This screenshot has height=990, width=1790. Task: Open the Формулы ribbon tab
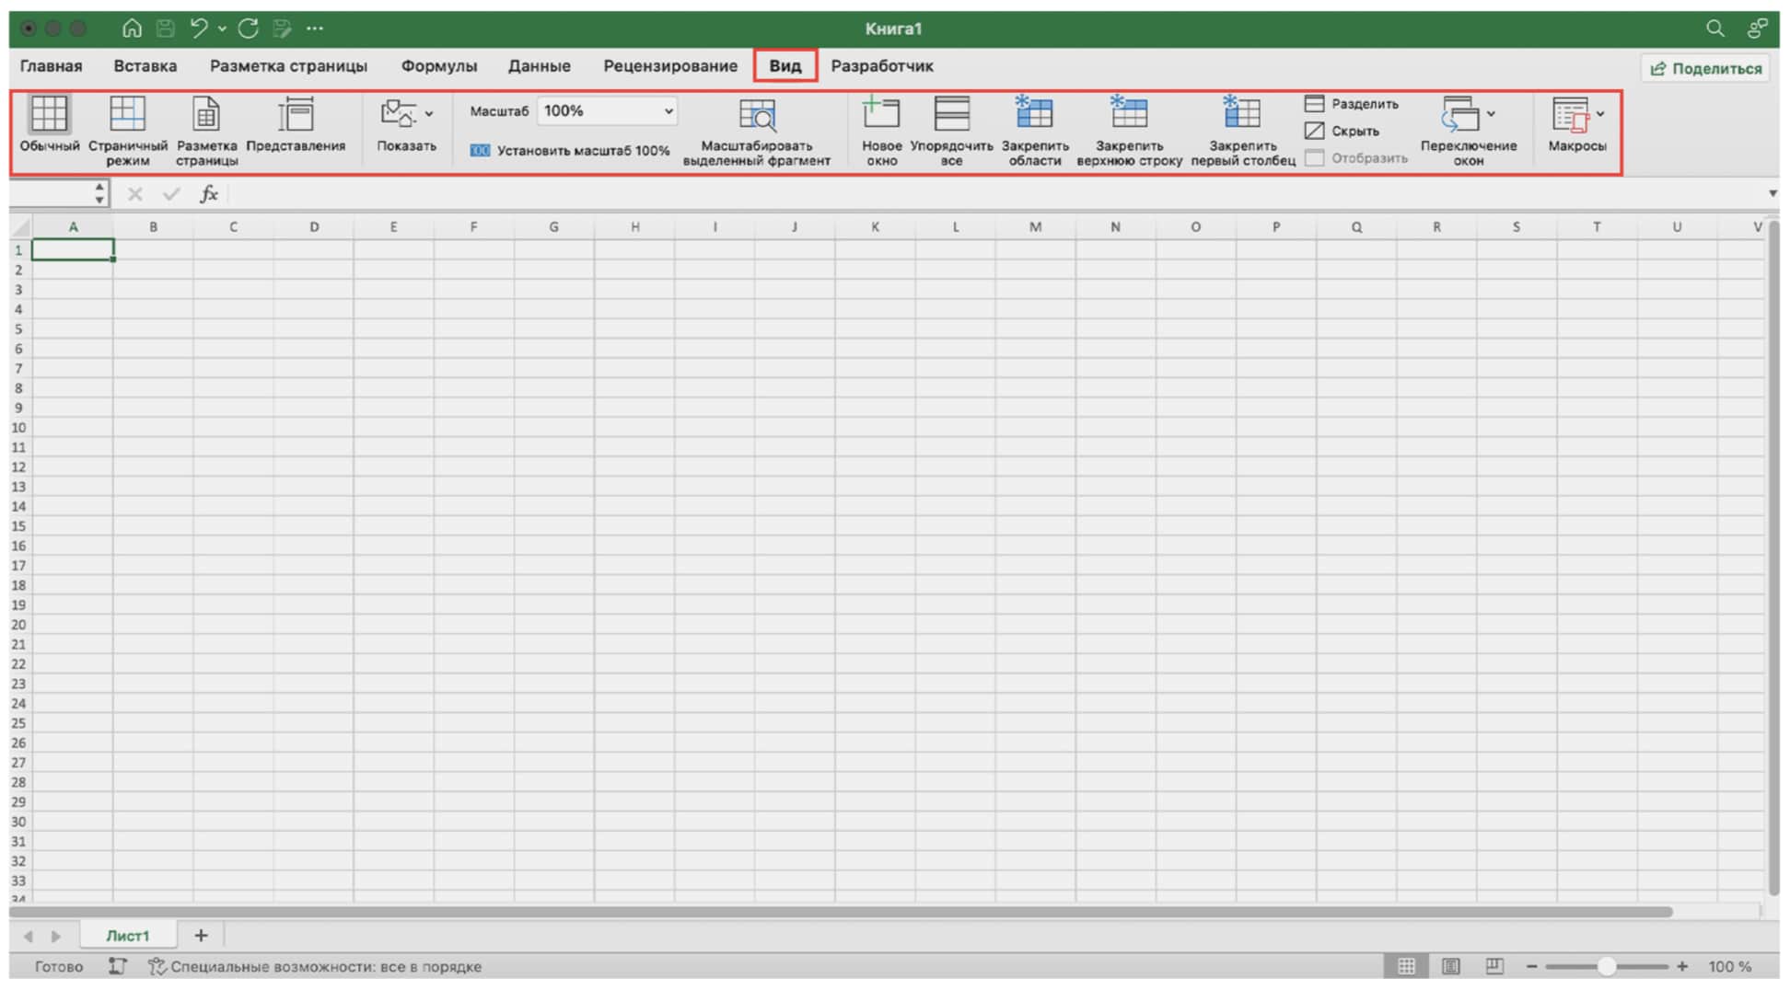(438, 66)
